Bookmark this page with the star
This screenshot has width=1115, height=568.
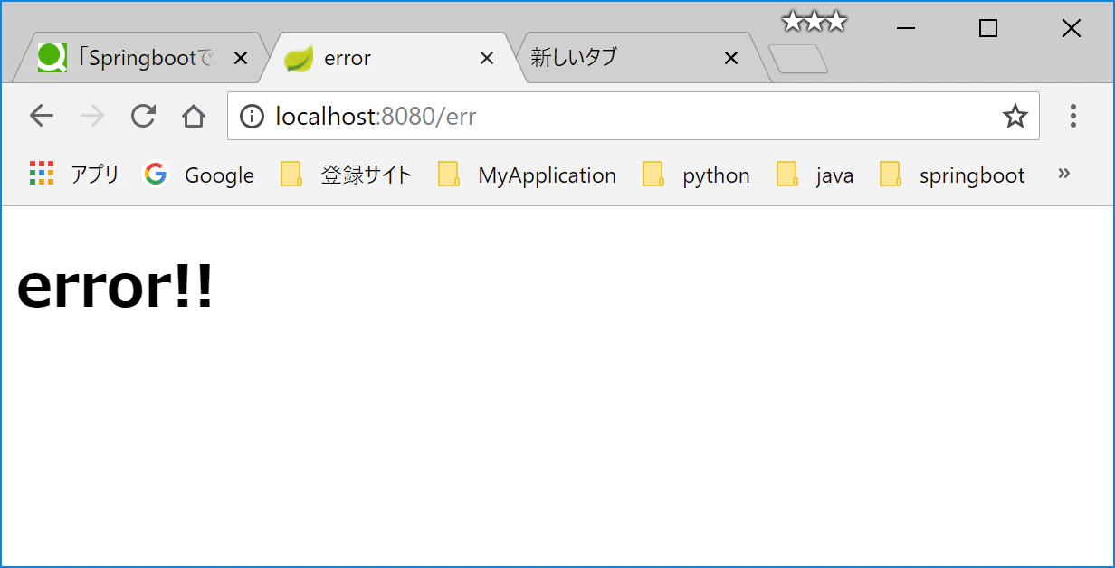coord(1015,116)
